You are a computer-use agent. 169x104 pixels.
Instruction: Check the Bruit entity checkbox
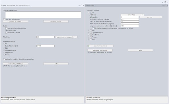click(x=91, y=39)
